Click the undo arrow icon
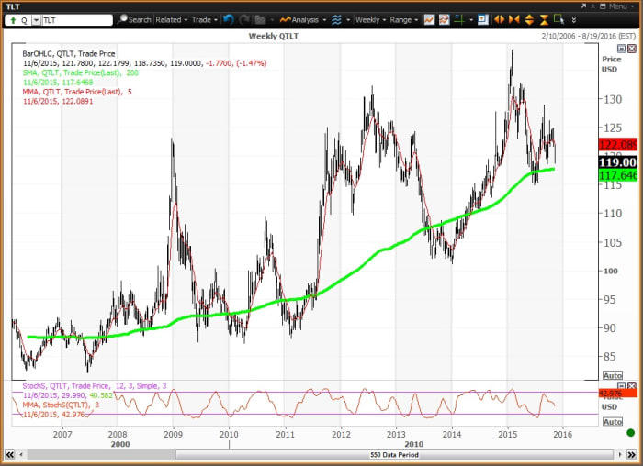The width and height of the screenshot is (643, 466). (228, 18)
